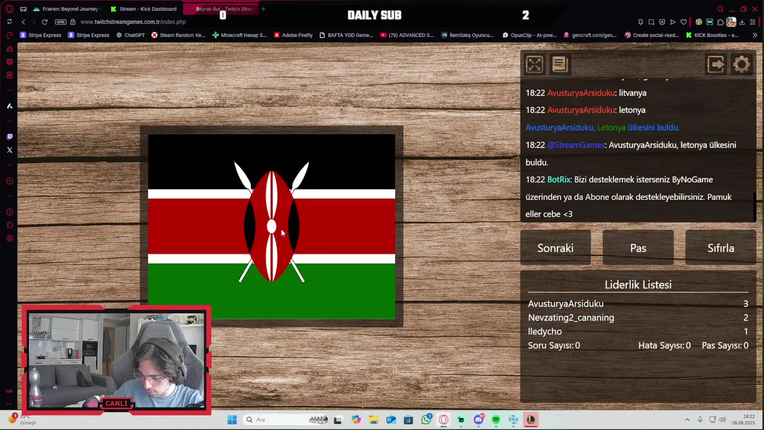Image resolution: width=764 pixels, height=430 pixels.
Task: Go back with the browser back arrow
Action: (23, 22)
